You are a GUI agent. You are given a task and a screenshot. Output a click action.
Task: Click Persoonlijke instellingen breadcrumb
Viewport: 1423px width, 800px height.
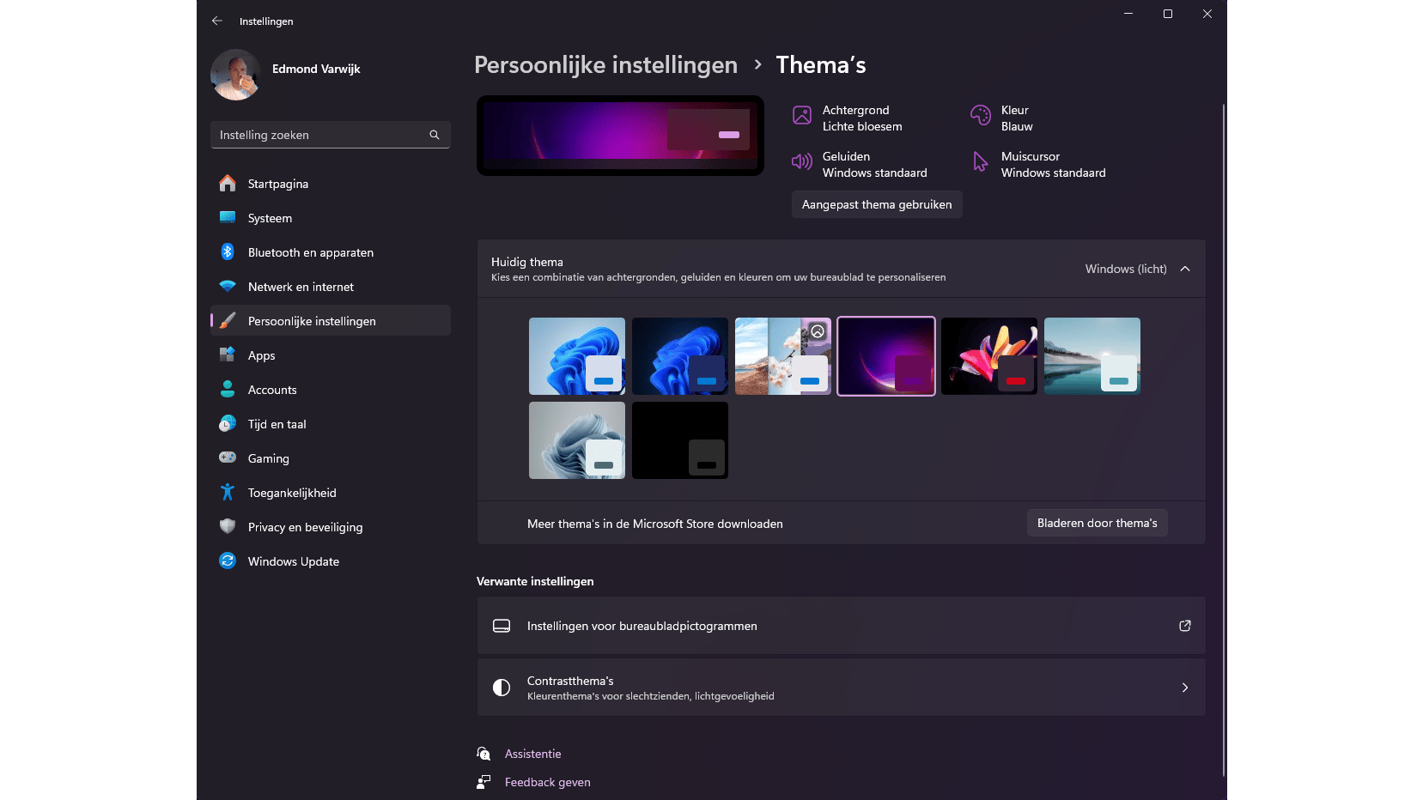tap(605, 64)
